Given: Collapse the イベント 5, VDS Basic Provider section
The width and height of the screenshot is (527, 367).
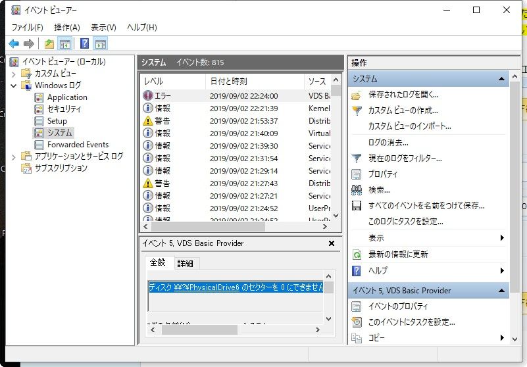Looking at the screenshot, I should coord(501,290).
